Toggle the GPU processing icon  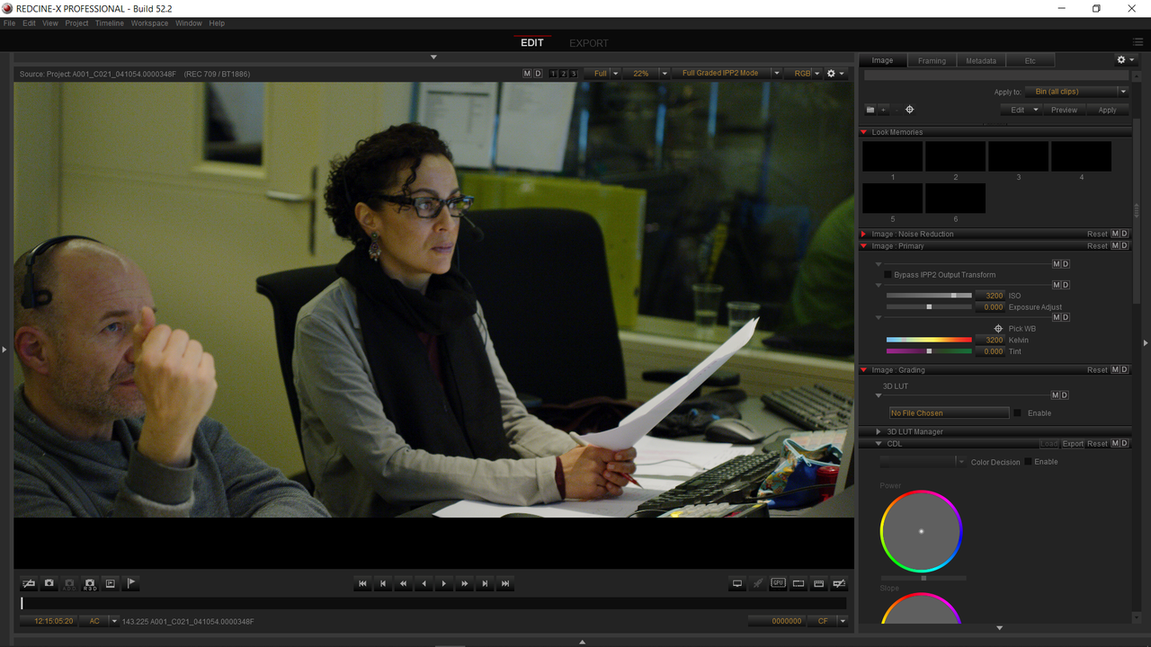(778, 583)
